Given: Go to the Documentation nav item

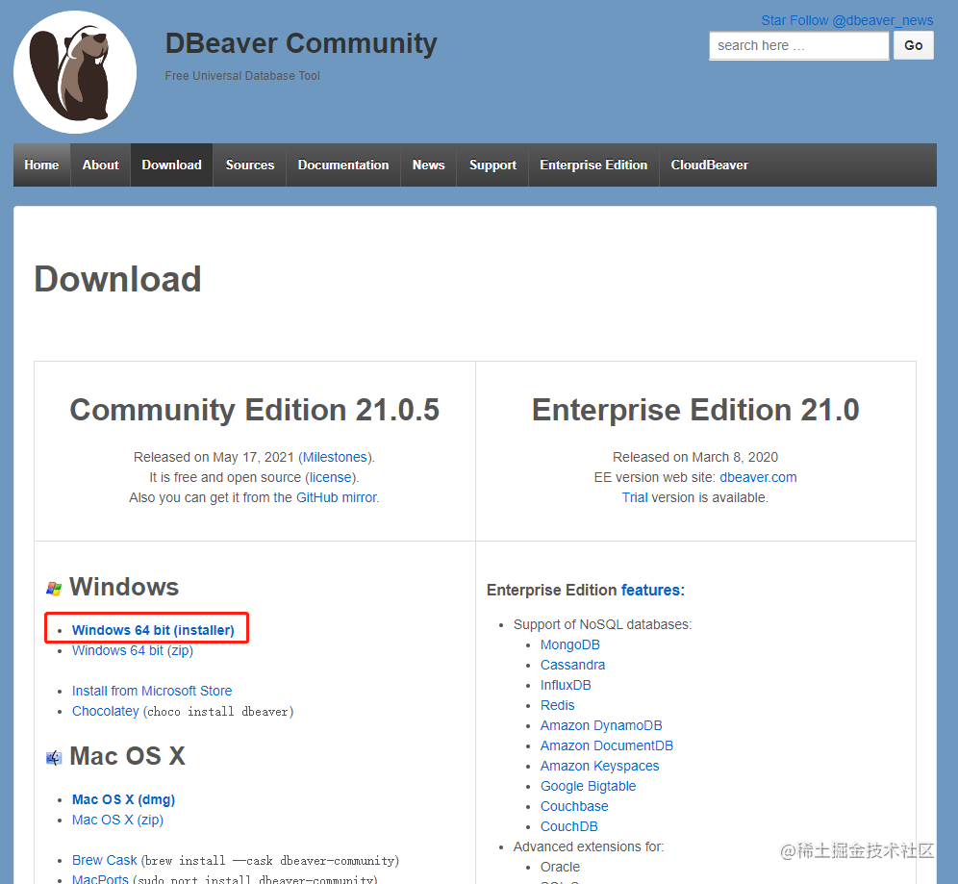Looking at the screenshot, I should click(343, 164).
